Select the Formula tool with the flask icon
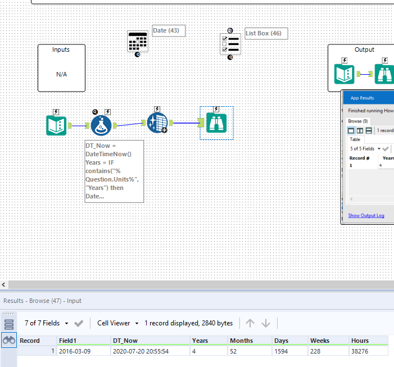This screenshot has width=394, height=367. pos(101,125)
